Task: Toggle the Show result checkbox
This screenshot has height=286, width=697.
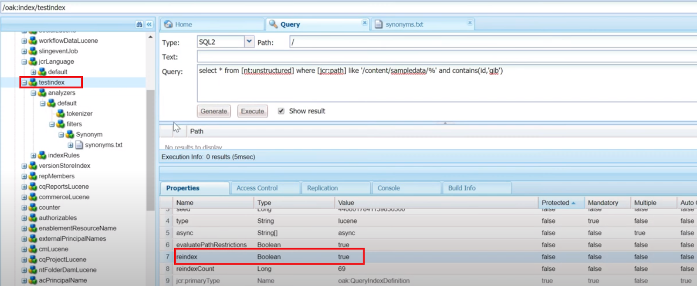Action: coord(281,111)
